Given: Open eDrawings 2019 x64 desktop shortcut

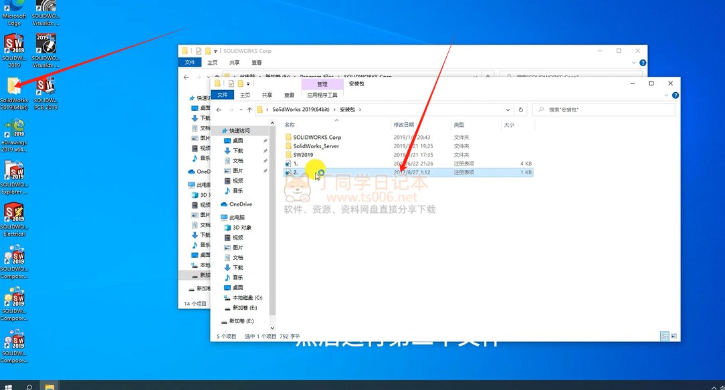Looking at the screenshot, I should [14, 135].
